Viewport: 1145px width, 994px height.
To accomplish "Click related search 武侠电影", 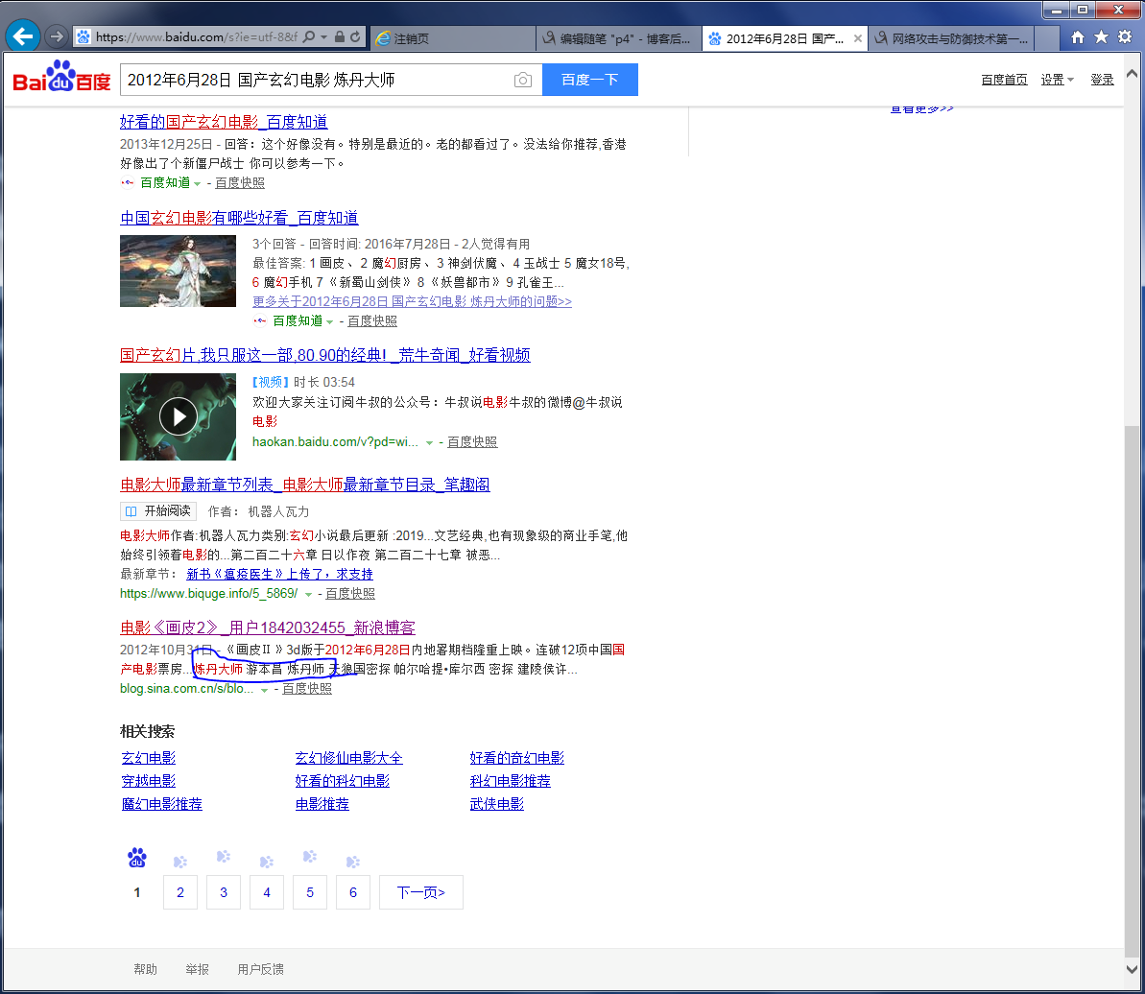I will click(x=496, y=803).
